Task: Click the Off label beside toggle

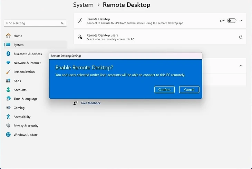Action: [x=222, y=21]
